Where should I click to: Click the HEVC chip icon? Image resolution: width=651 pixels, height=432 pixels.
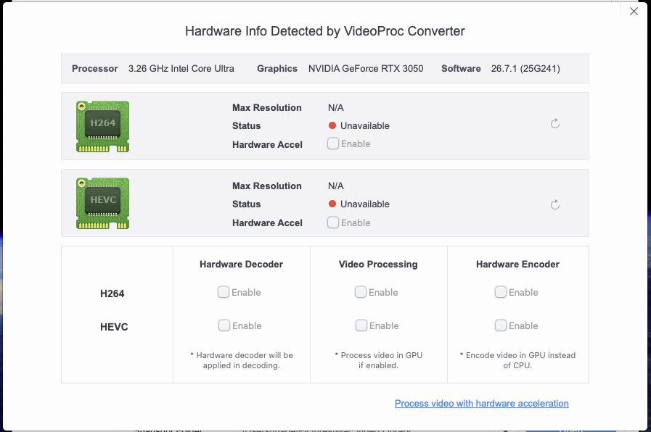[x=102, y=204]
